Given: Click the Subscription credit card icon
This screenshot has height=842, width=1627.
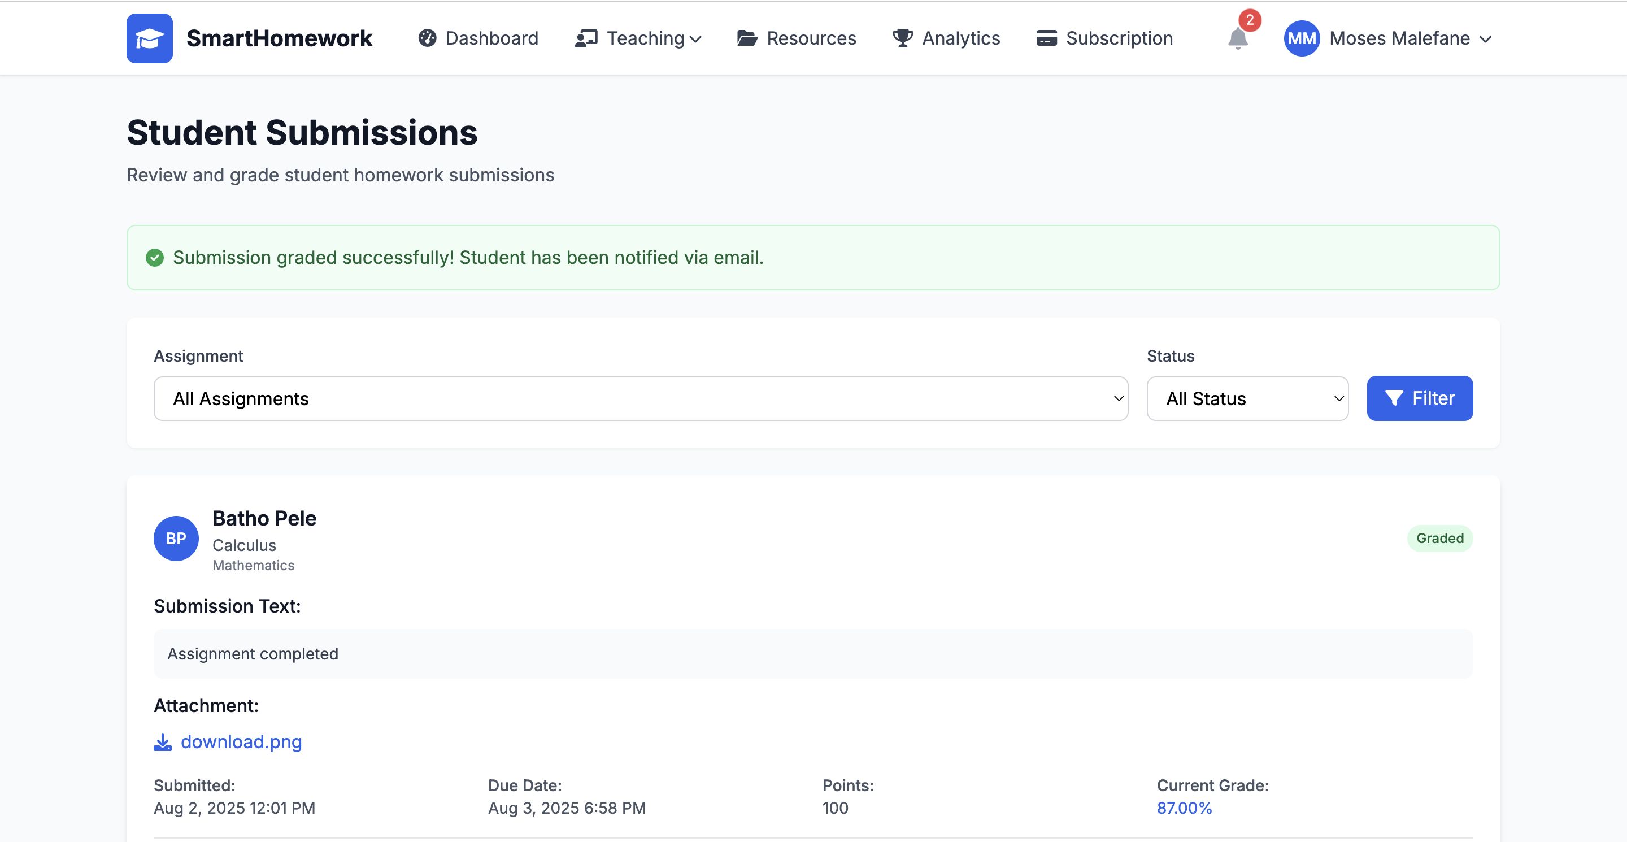Looking at the screenshot, I should (x=1046, y=38).
